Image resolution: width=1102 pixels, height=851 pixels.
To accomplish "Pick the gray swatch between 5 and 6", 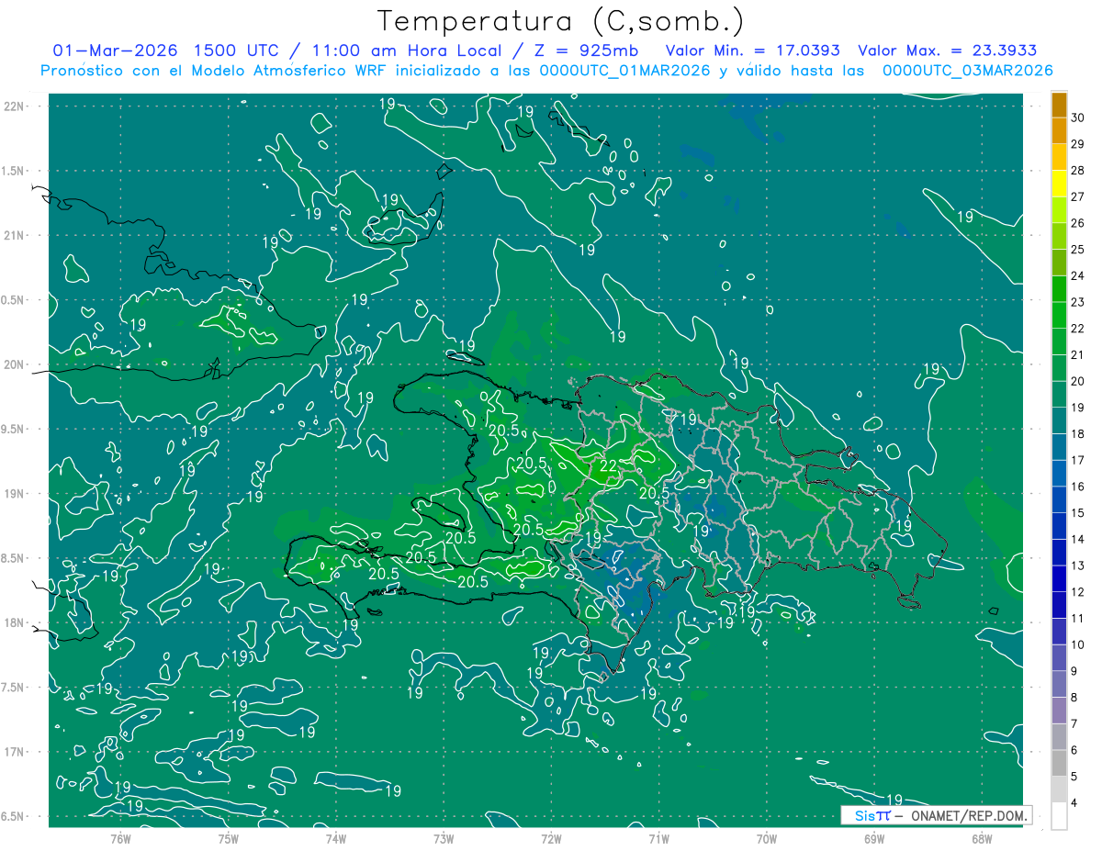I will tap(1059, 764).
